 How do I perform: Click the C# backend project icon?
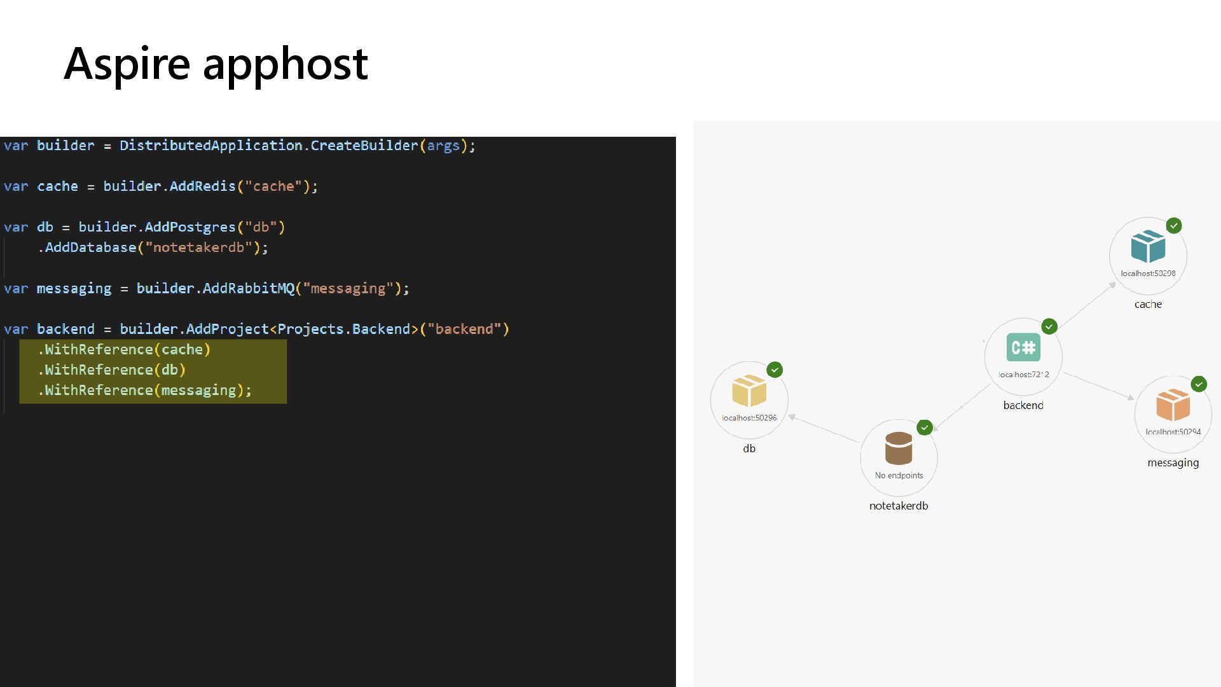pyautogui.click(x=1023, y=347)
